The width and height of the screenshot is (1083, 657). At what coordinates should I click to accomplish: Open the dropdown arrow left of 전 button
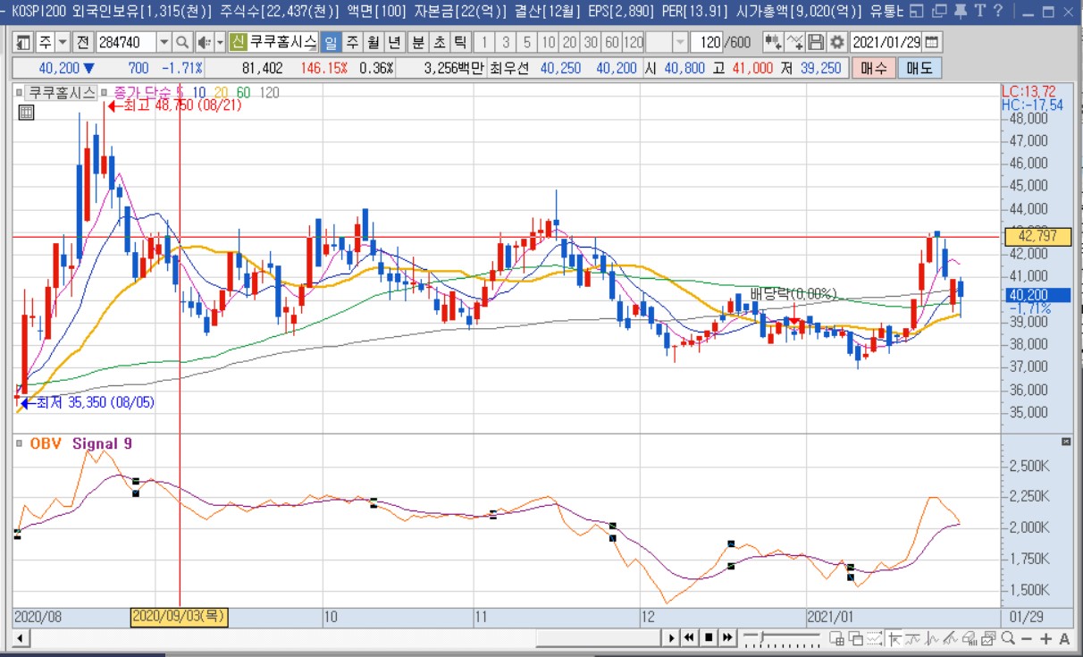pyautogui.click(x=63, y=43)
